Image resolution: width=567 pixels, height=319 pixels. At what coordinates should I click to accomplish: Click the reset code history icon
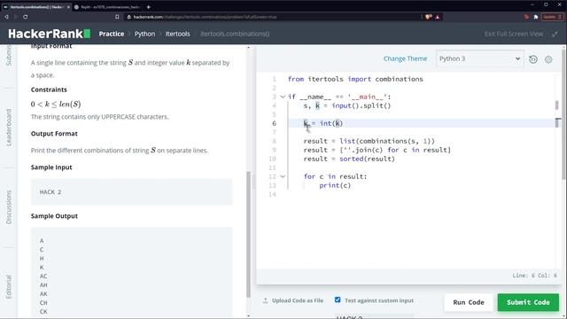(x=533, y=59)
